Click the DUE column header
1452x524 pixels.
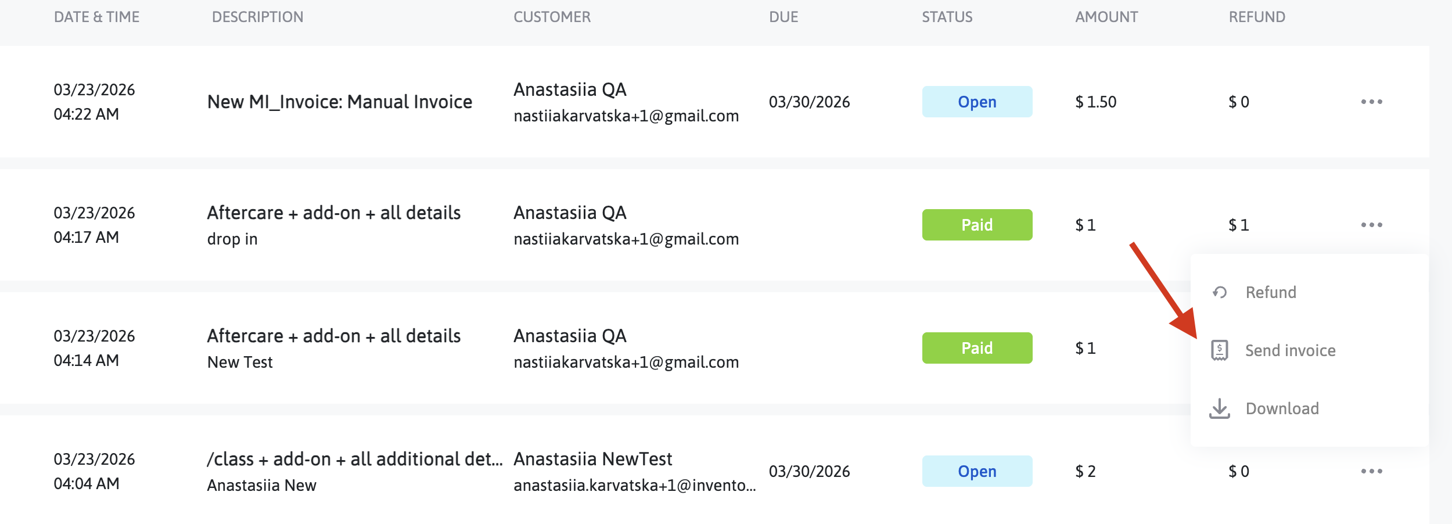783,17
